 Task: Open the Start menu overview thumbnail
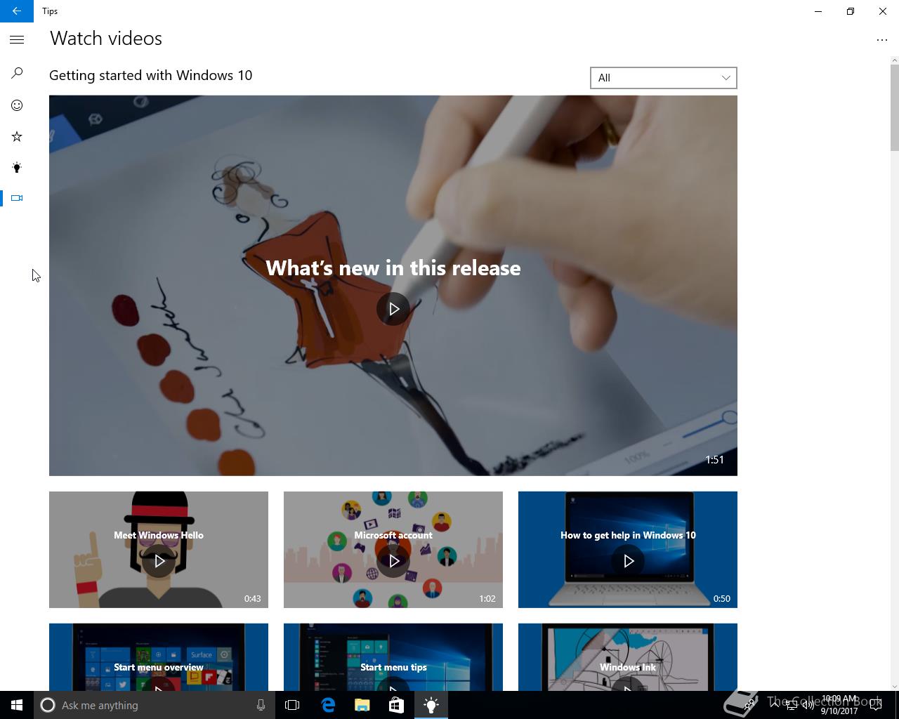point(159,657)
